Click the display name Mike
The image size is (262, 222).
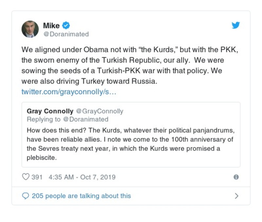pyautogui.click(x=51, y=25)
